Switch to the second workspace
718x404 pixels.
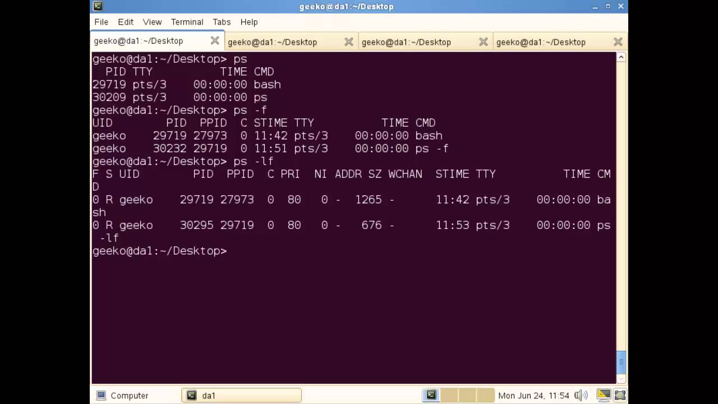click(x=449, y=396)
